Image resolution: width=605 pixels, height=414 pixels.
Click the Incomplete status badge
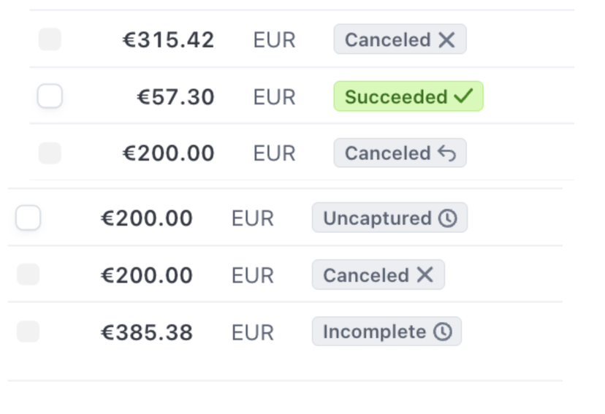coord(386,332)
